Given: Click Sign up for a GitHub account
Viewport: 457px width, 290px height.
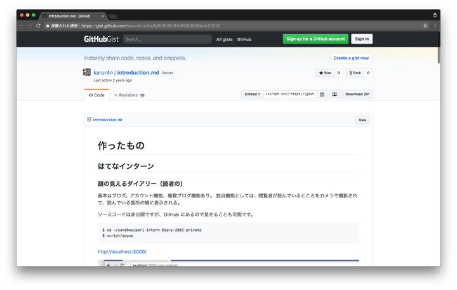Looking at the screenshot, I should 315,39.
